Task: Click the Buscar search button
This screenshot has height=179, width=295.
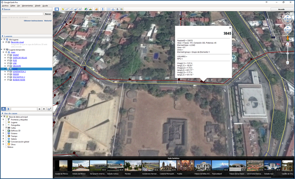Action: pyautogui.click(x=48, y=14)
